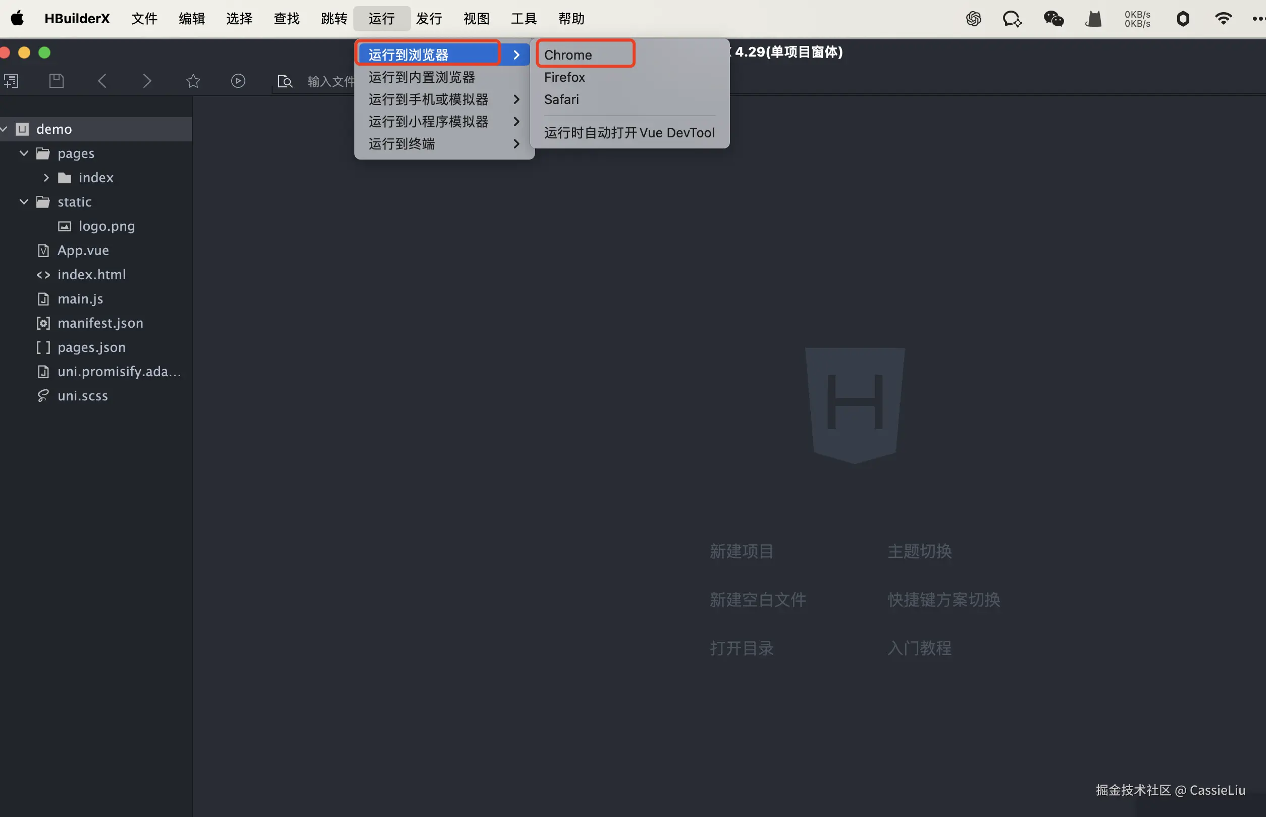
Task: Click the run play circle icon
Action: tap(238, 81)
